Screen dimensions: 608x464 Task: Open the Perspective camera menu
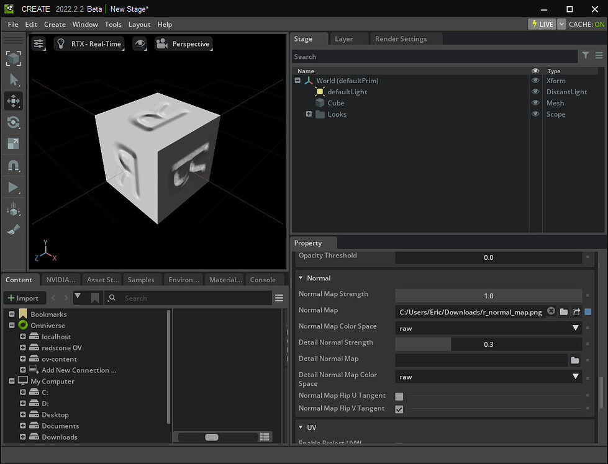pyautogui.click(x=184, y=43)
